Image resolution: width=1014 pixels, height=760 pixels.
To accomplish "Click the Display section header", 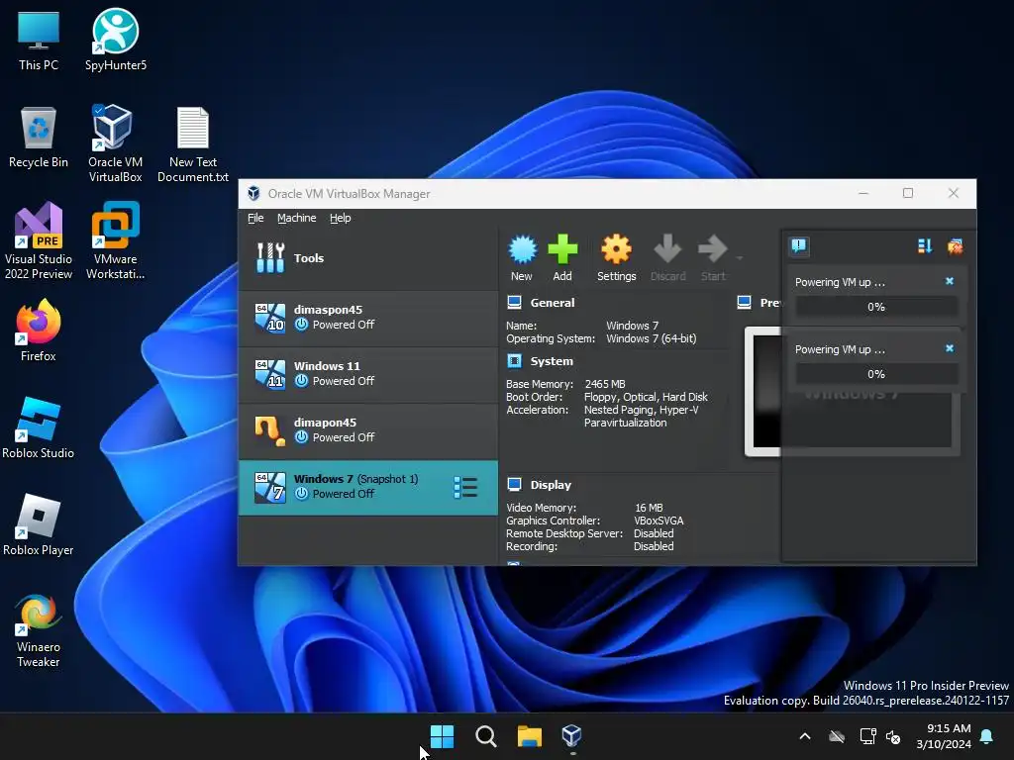I will click(x=551, y=485).
